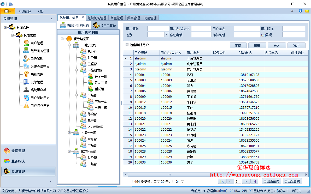Click the orange 爱奇迪集团 group icon

coord(69,39)
